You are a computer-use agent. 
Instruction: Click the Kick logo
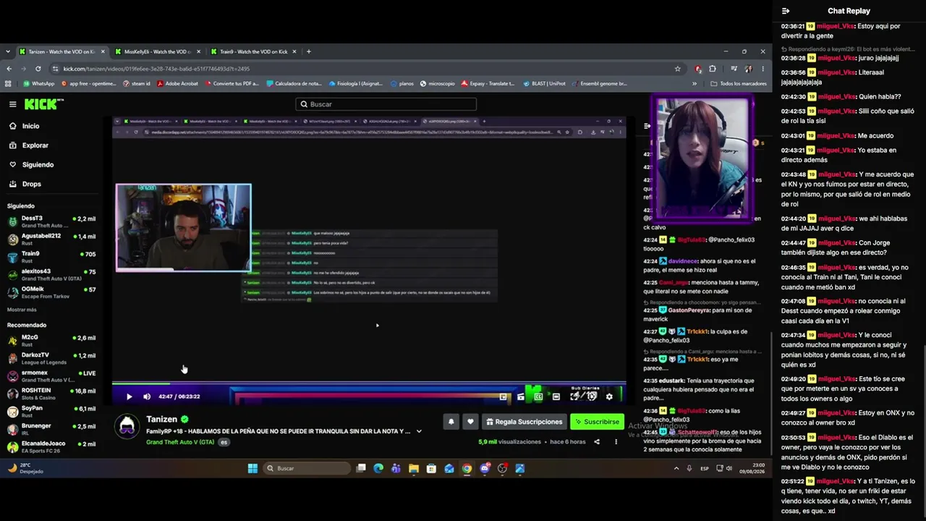pyautogui.click(x=41, y=104)
